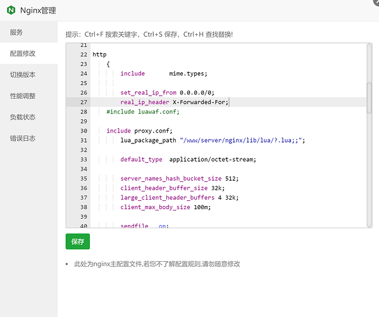379x317 pixels.
Task: Click the opening brace on line 23
Action: pos(108,64)
